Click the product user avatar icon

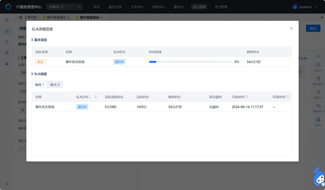coord(295,7)
